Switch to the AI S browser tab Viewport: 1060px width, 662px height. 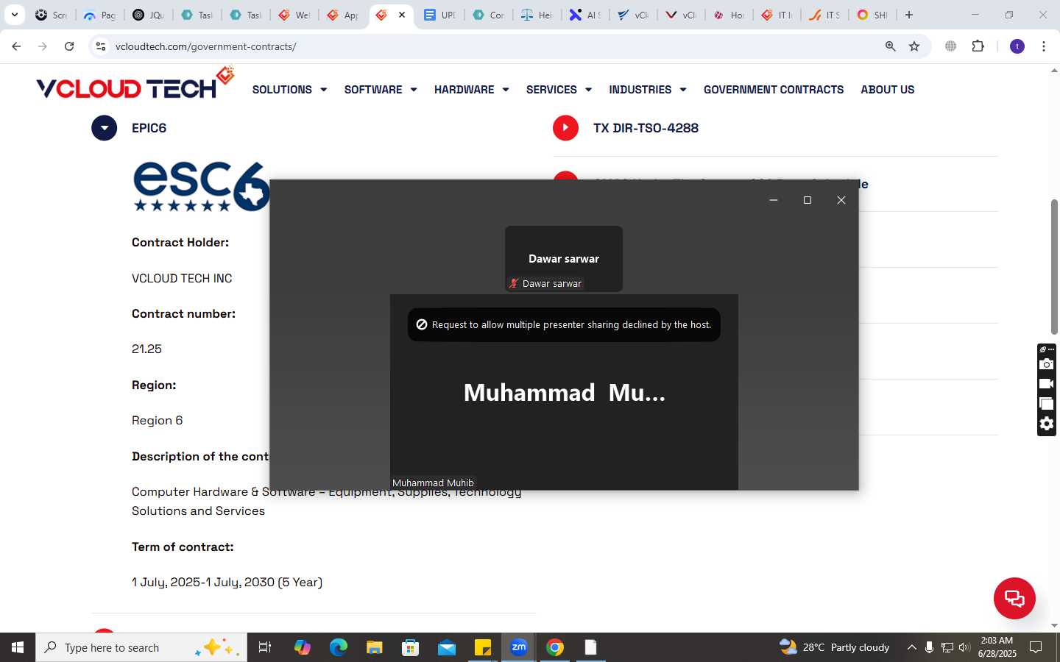click(585, 15)
